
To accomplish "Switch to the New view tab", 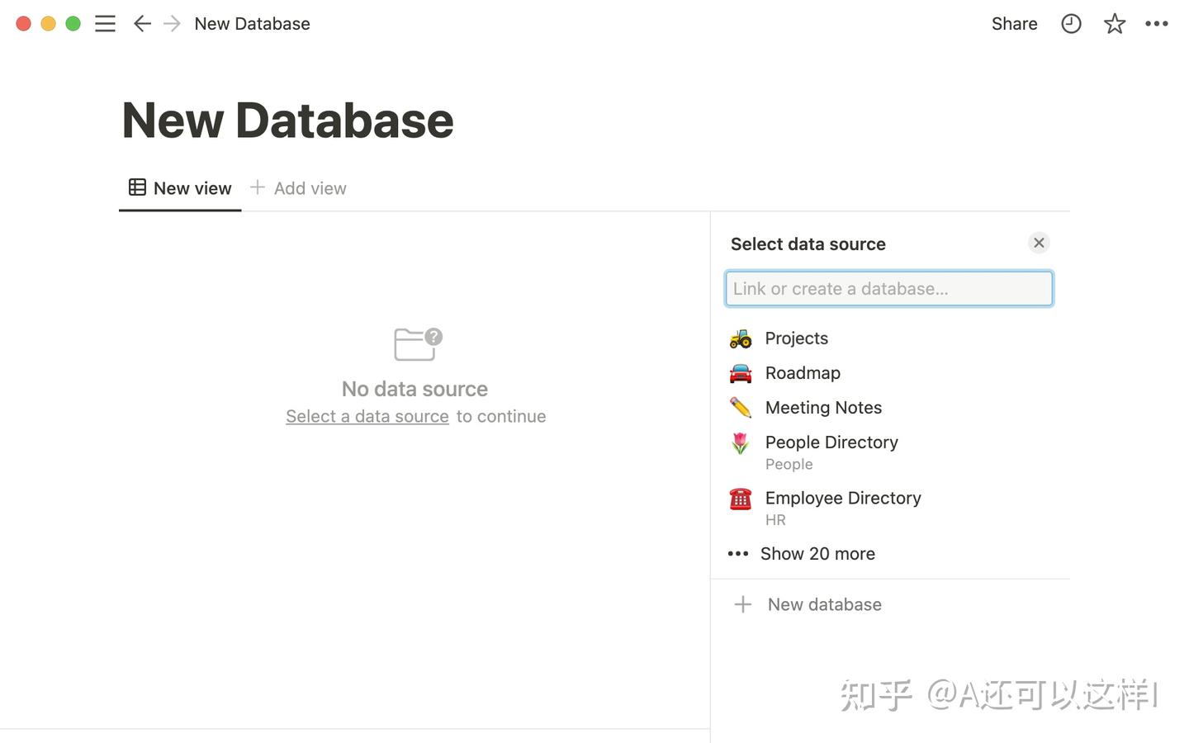I will pyautogui.click(x=192, y=187).
